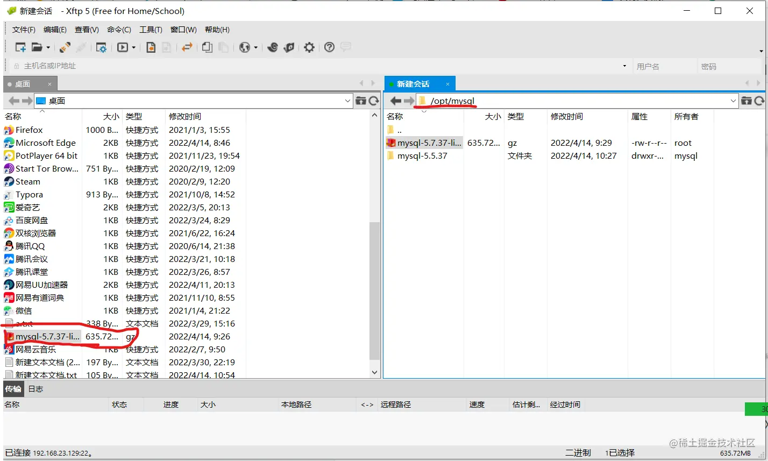Switch to the 传输 tab
The height and width of the screenshot is (461, 768).
pos(13,388)
